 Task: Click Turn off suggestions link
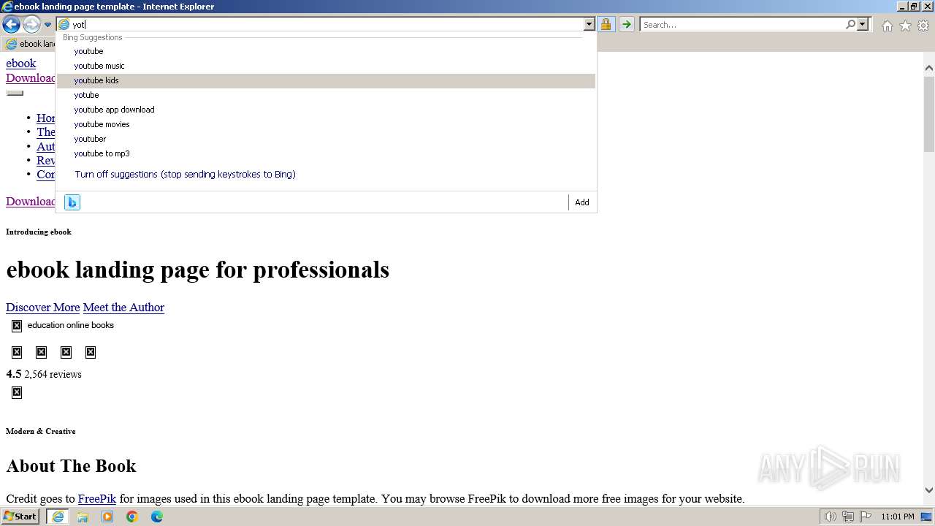[x=185, y=175]
